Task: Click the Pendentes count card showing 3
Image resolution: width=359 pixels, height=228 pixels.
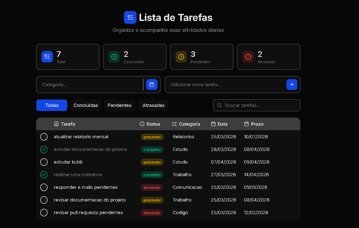Action: click(x=202, y=57)
